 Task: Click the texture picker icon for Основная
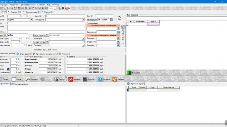(118, 38)
